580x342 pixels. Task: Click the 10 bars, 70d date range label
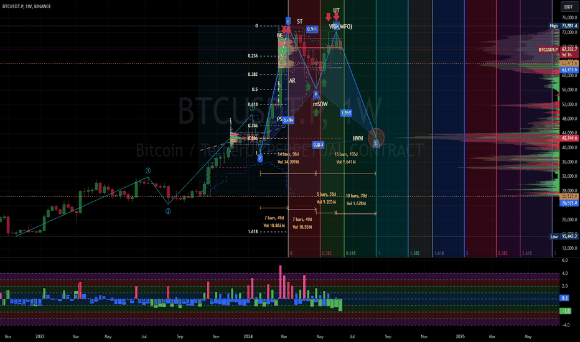[356, 196]
